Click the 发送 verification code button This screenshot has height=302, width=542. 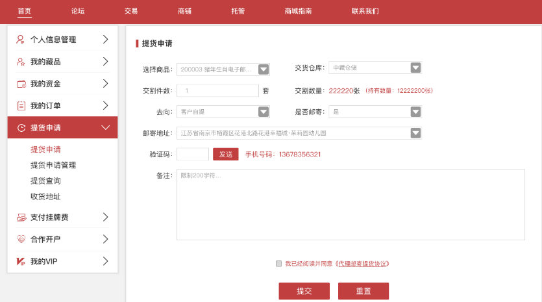[x=226, y=155]
